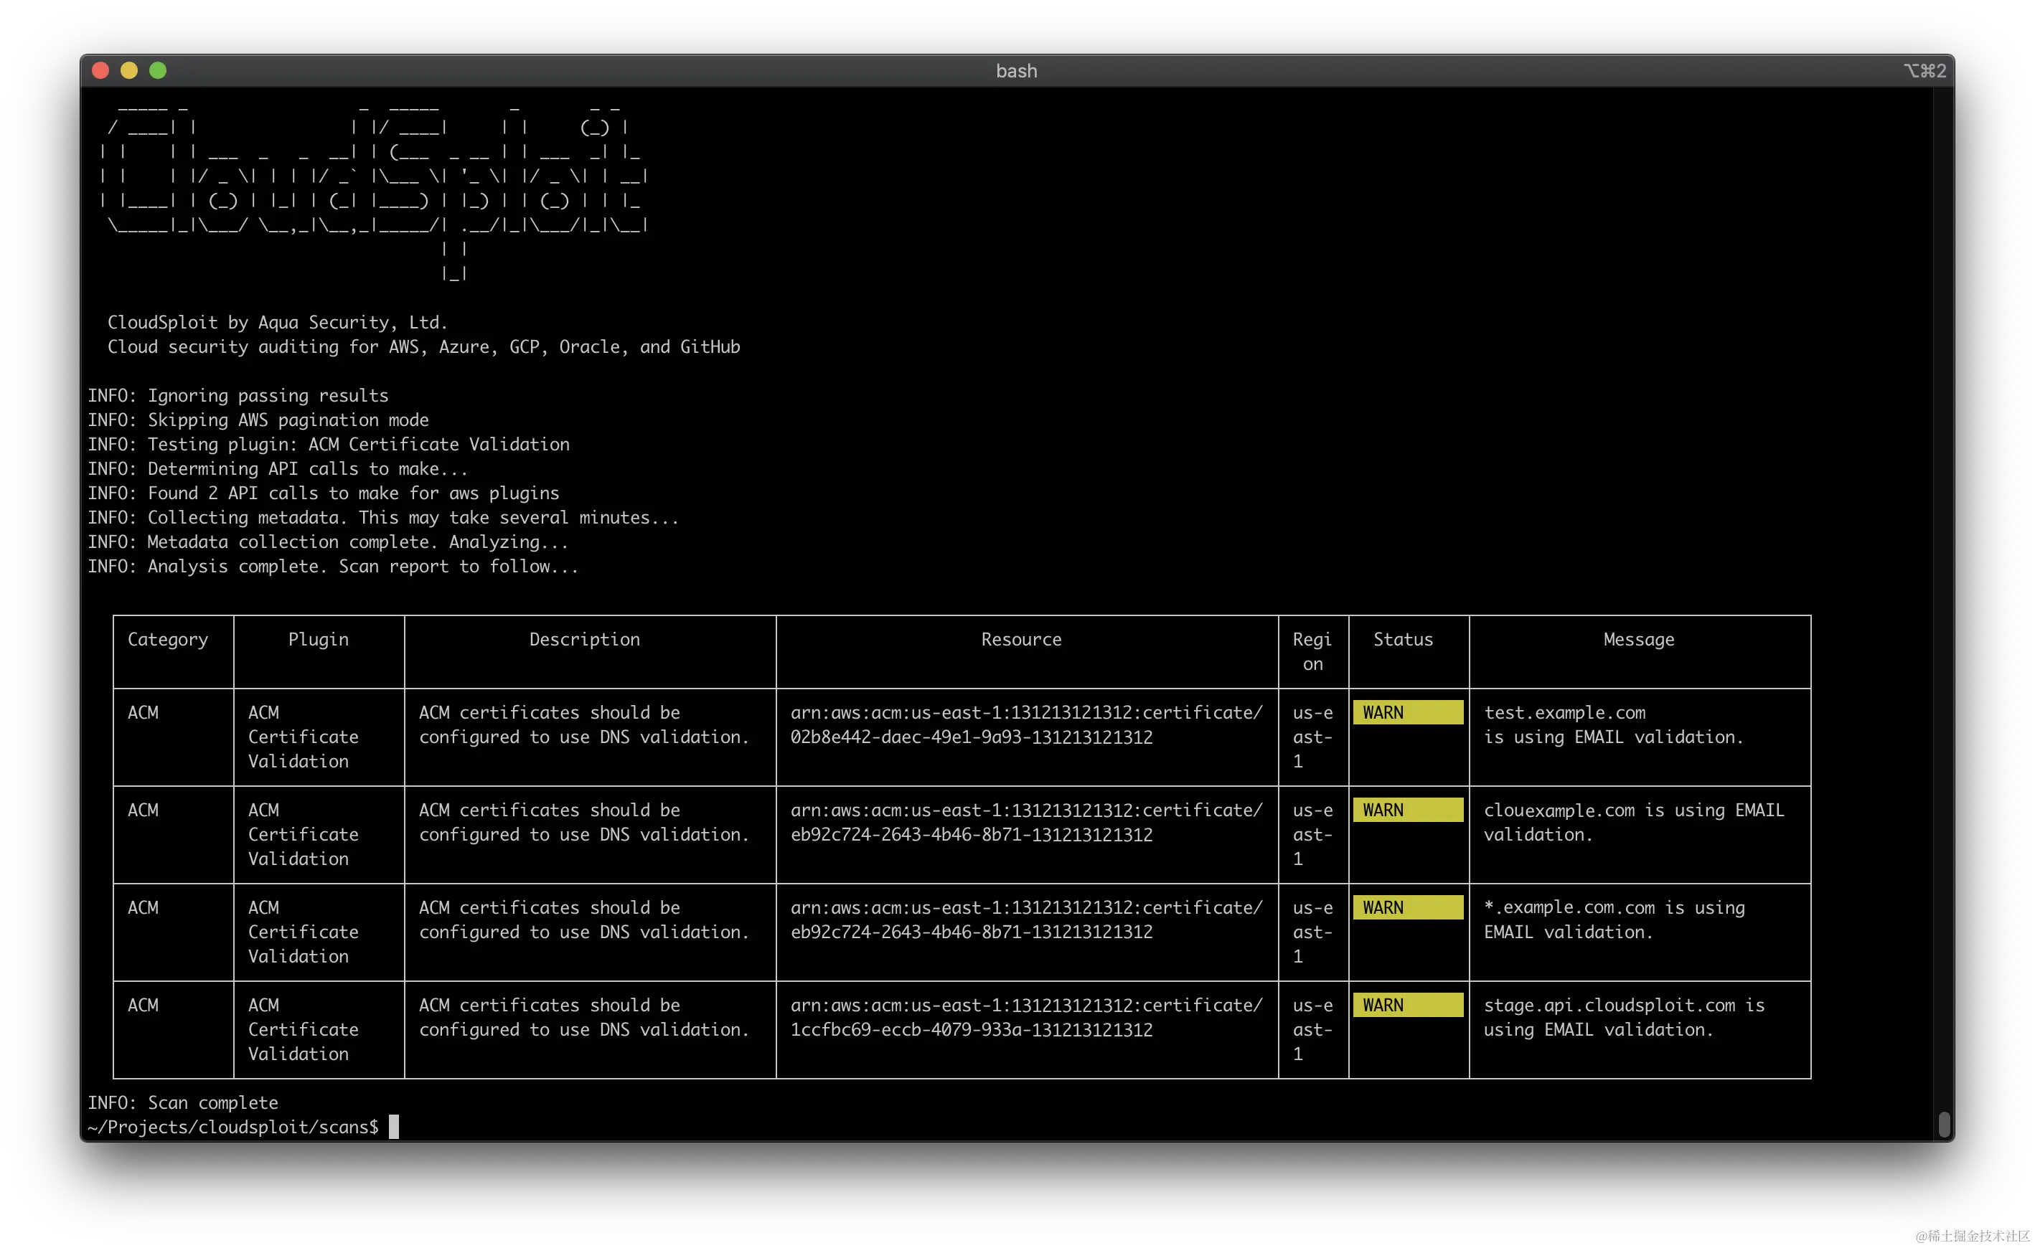This screenshot has width=2035, height=1248.
Task: Click the WARN badge for stage.api.cloudsploit.com
Action: pos(1407,1005)
